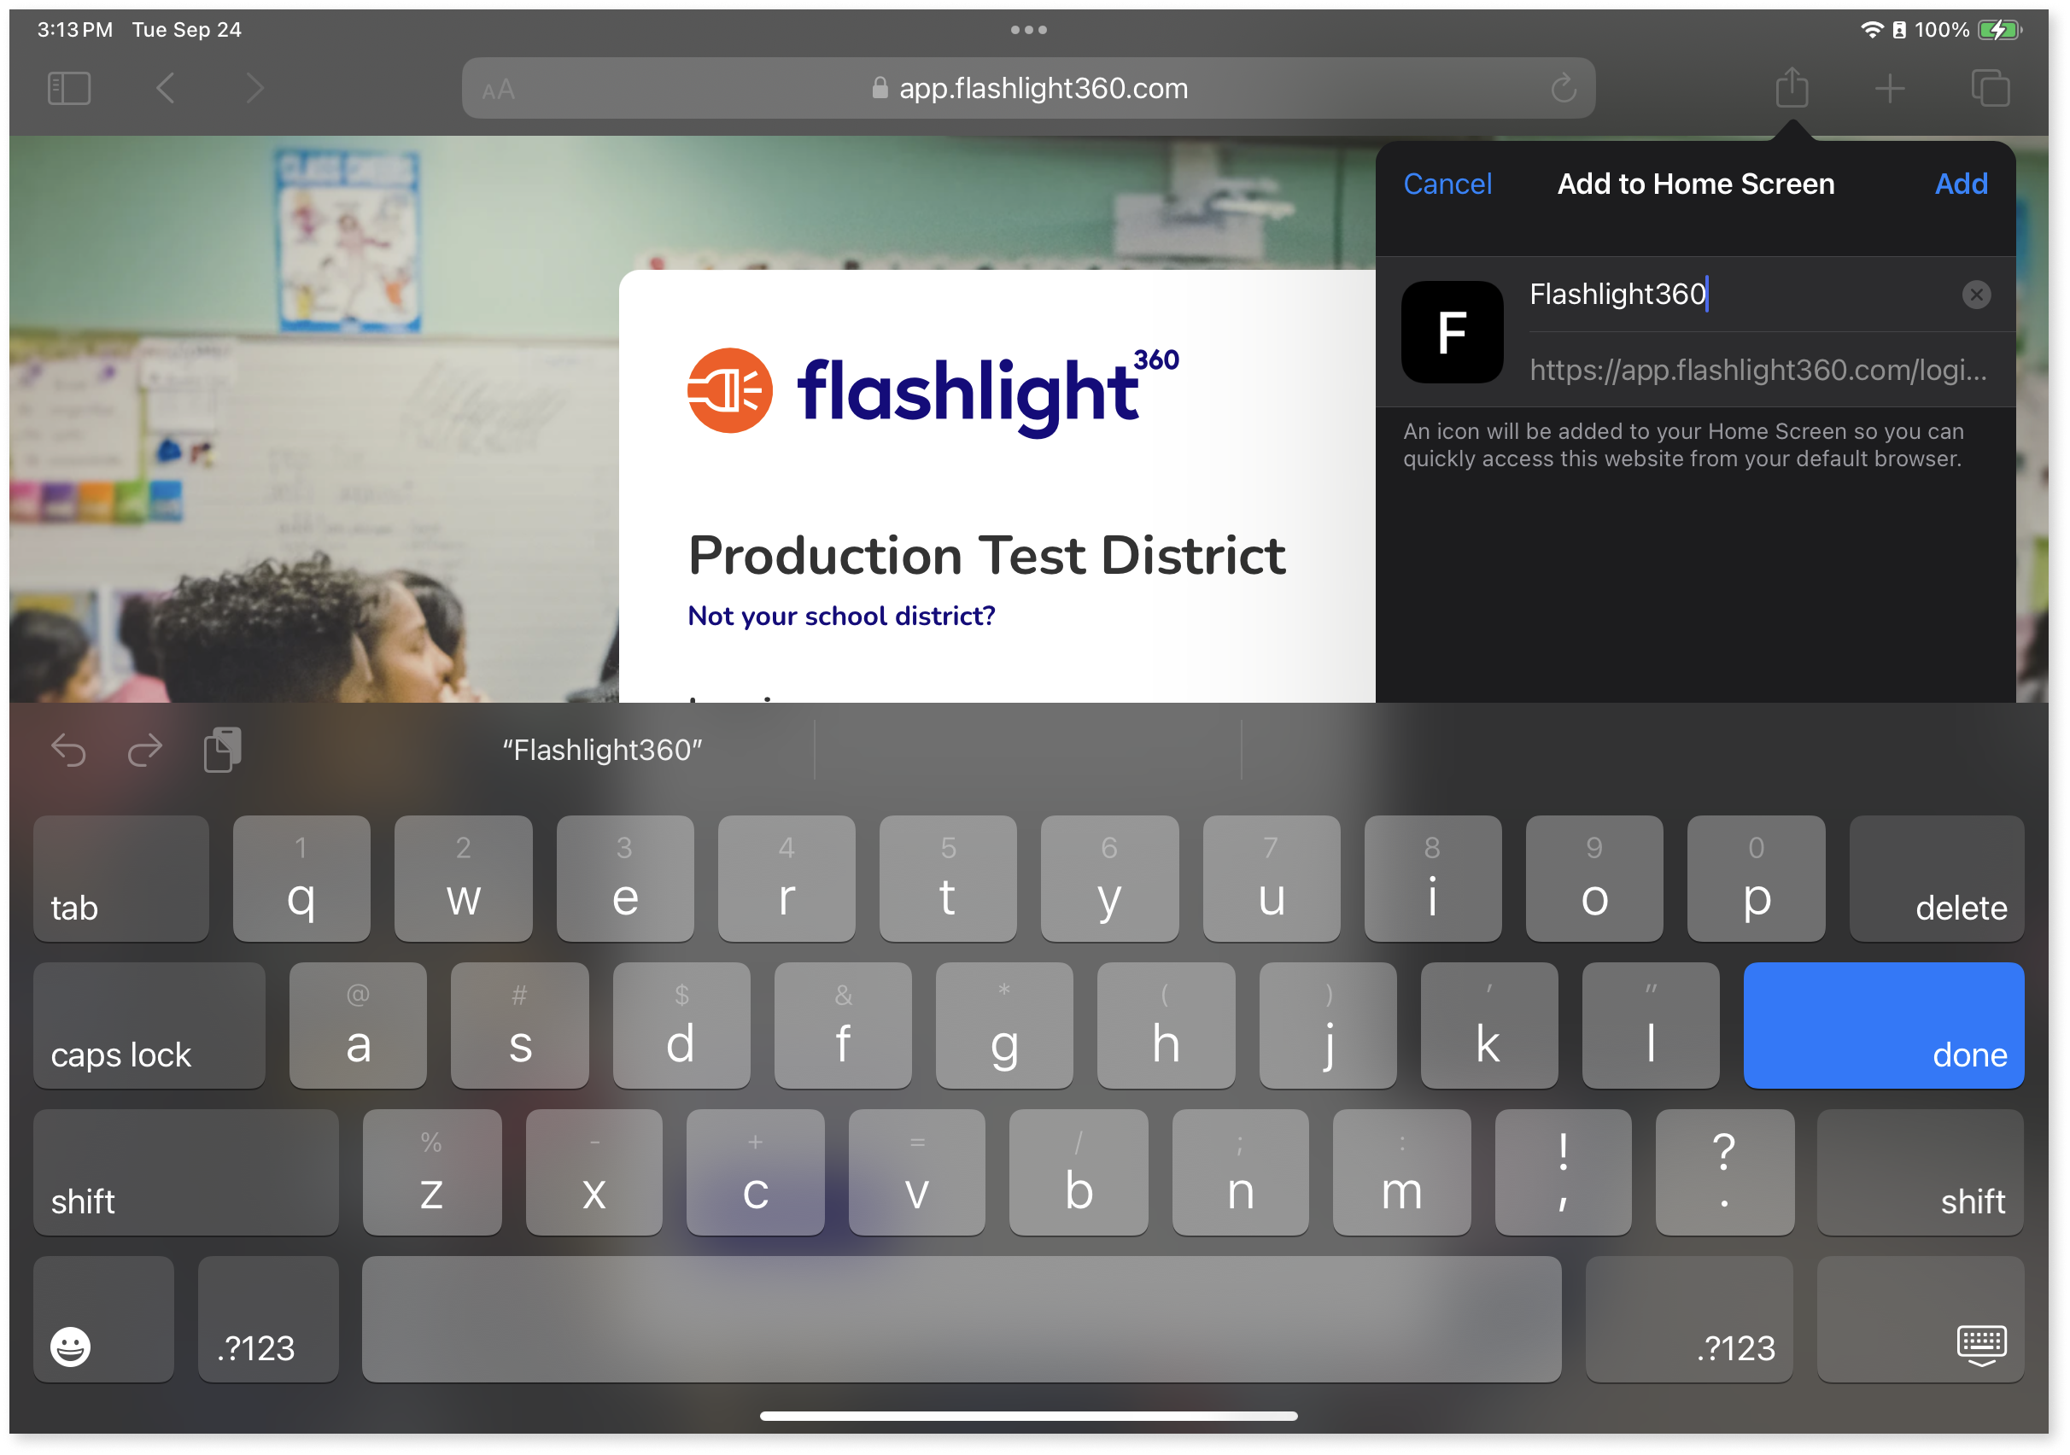Go back to the previous page
Image resolution: width=2070 pixels, height=1455 pixels.
(165, 88)
